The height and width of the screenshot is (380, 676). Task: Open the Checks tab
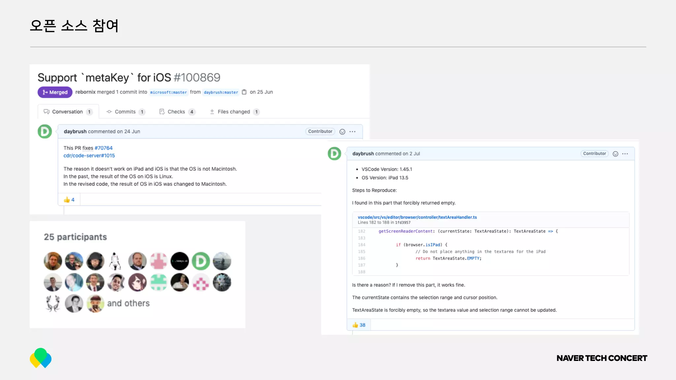[x=177, y=112]
